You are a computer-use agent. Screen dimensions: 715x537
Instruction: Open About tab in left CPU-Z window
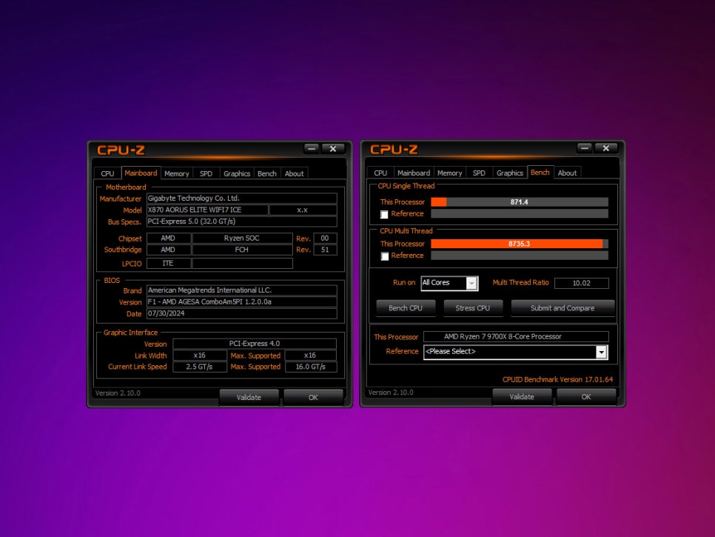[x=294, y=173]
